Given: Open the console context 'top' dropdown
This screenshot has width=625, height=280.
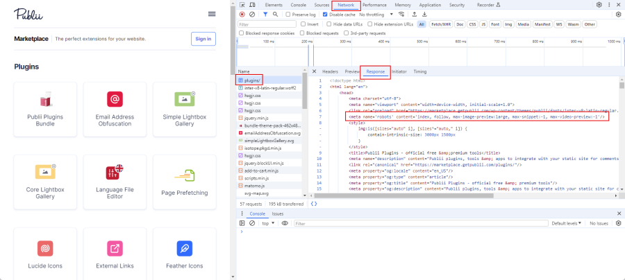Looking at the screenshot, I should (268, 223).
